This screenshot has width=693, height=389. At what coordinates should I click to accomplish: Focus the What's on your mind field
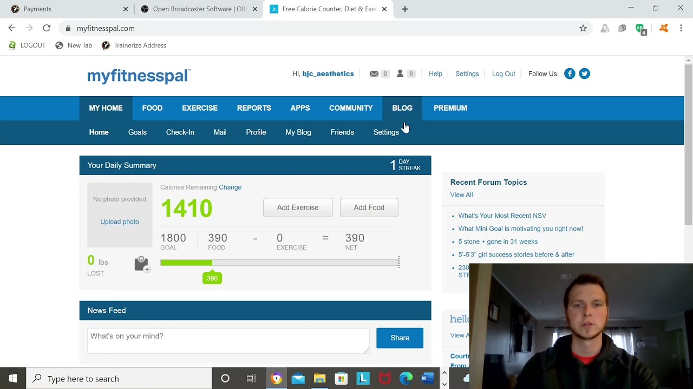point(228,340)
